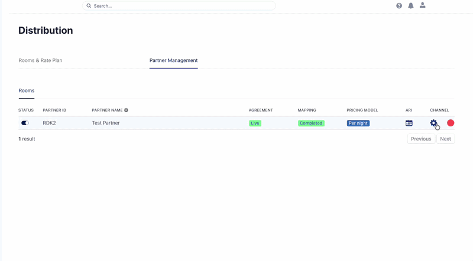473x261 pixels.
Task: Go to the Previous page
Action: [x=421, y=139]
